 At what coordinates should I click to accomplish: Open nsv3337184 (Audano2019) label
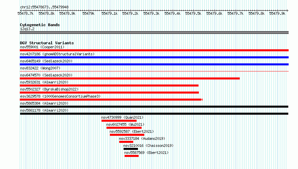142,138
